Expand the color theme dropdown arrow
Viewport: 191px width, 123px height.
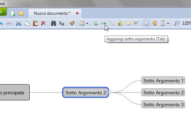[x=87, y=23]
